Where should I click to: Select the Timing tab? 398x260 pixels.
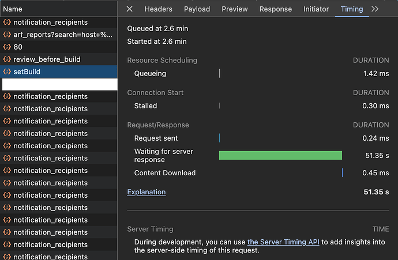click(352, 9)
